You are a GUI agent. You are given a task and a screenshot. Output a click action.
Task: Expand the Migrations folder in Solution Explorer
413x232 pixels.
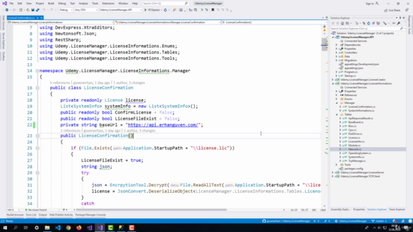[336, 60]
